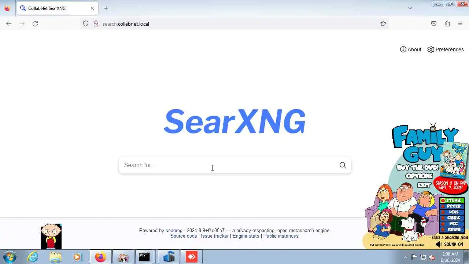This screenshot has width=469, height=264.
Task: Open the Issue tracker link
Action: 215,236
